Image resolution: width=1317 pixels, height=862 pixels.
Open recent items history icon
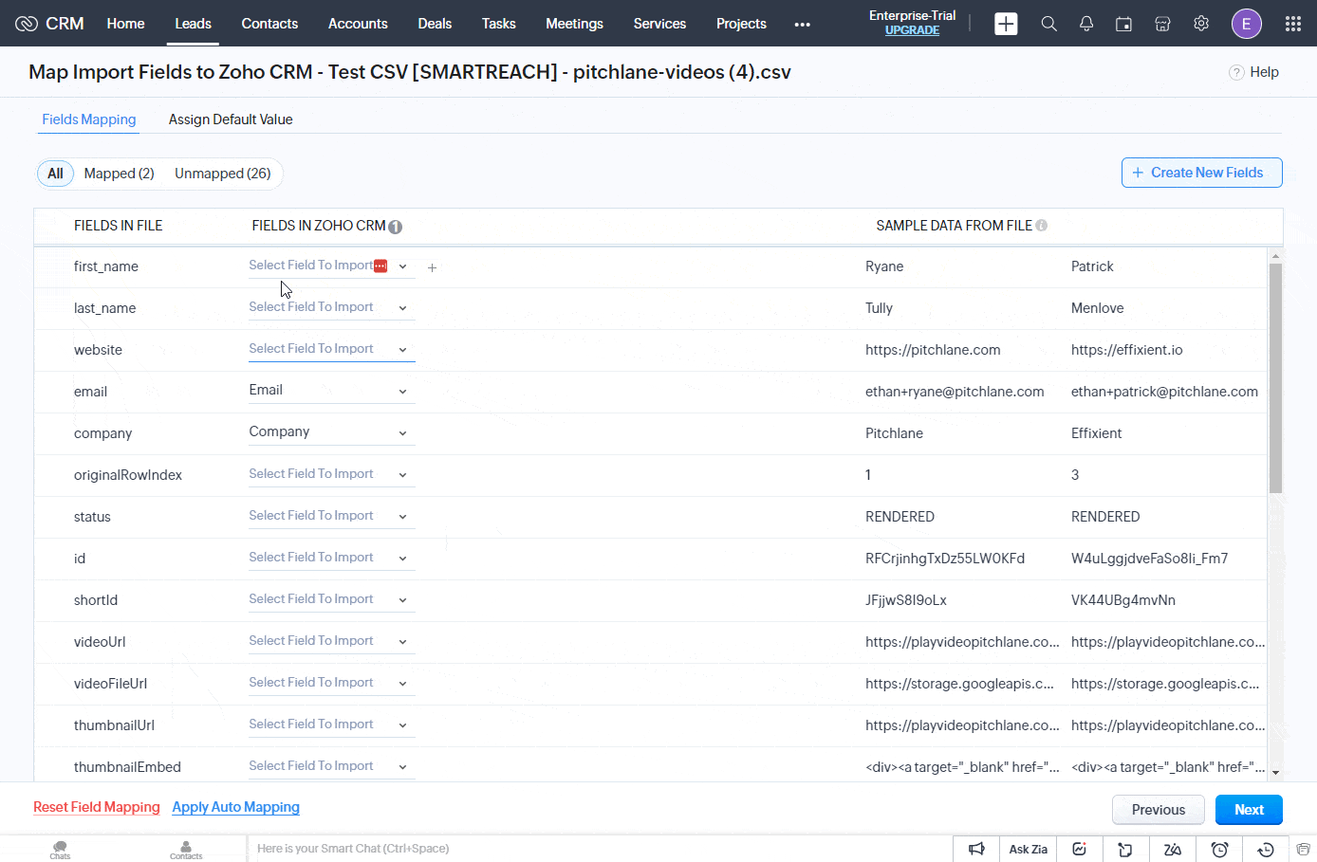pos(1266,849)
